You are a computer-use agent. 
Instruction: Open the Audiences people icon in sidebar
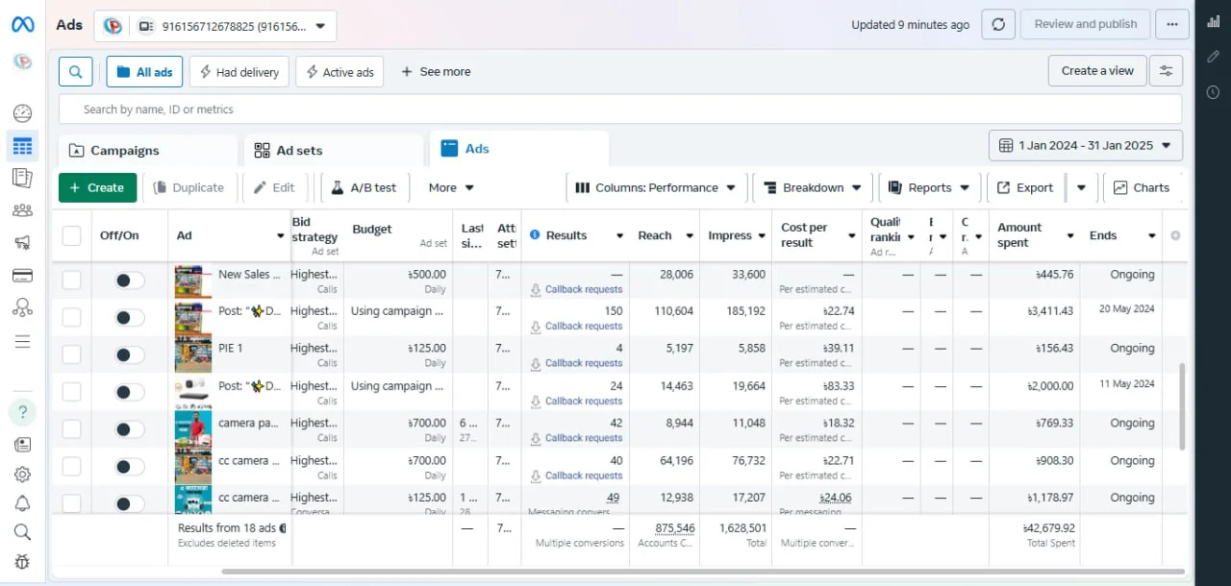point(22,210)
